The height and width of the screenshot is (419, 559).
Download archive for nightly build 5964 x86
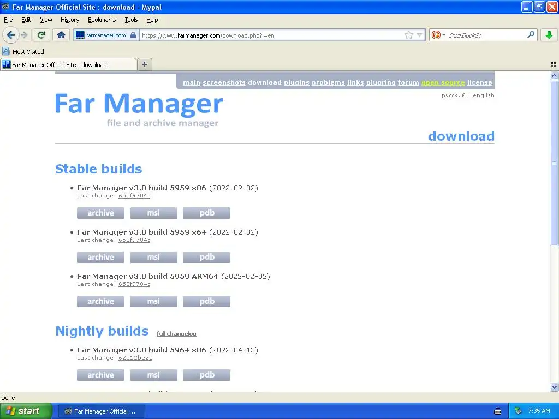click(100, 375)
